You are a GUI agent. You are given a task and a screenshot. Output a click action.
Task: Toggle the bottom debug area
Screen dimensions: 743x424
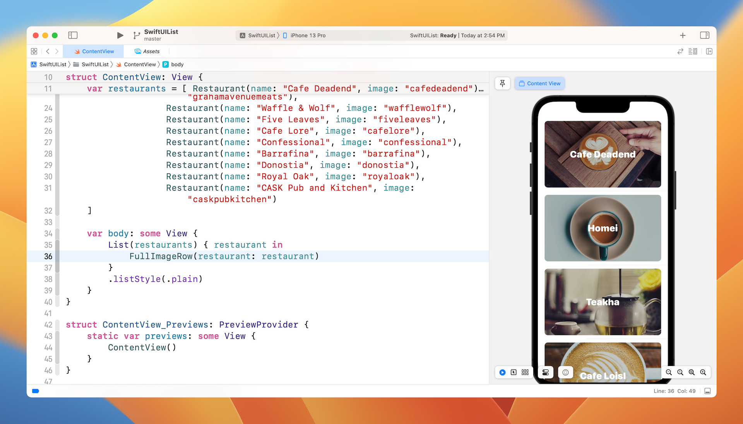707,391
